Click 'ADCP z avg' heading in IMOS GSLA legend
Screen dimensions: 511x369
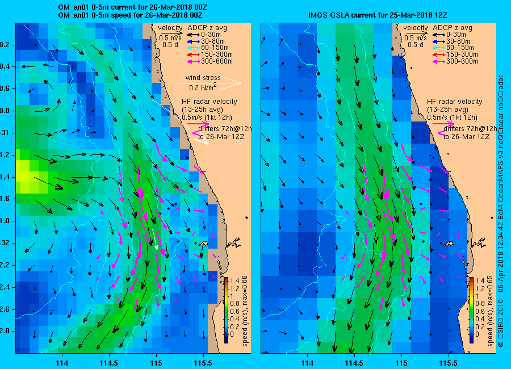[x=453, y=28]
